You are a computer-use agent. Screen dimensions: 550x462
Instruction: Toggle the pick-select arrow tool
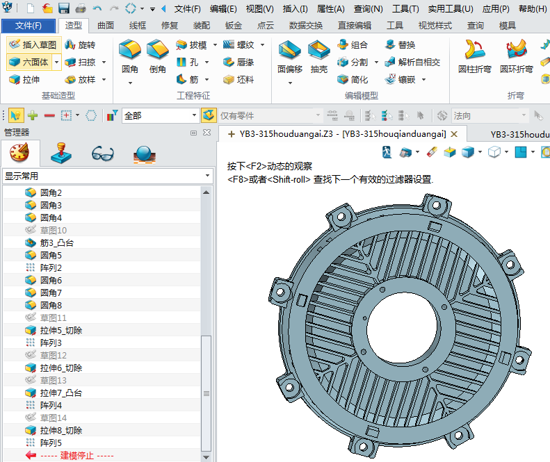coord(15,116)
